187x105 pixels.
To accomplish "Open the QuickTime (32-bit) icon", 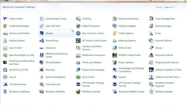I will (x=5, y=70).
